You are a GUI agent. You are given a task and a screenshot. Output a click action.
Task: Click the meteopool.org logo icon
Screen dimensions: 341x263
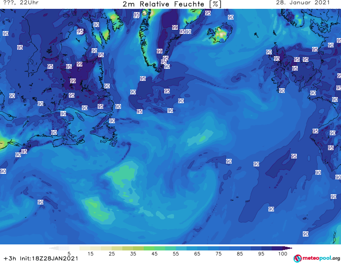tap(297, 258)
